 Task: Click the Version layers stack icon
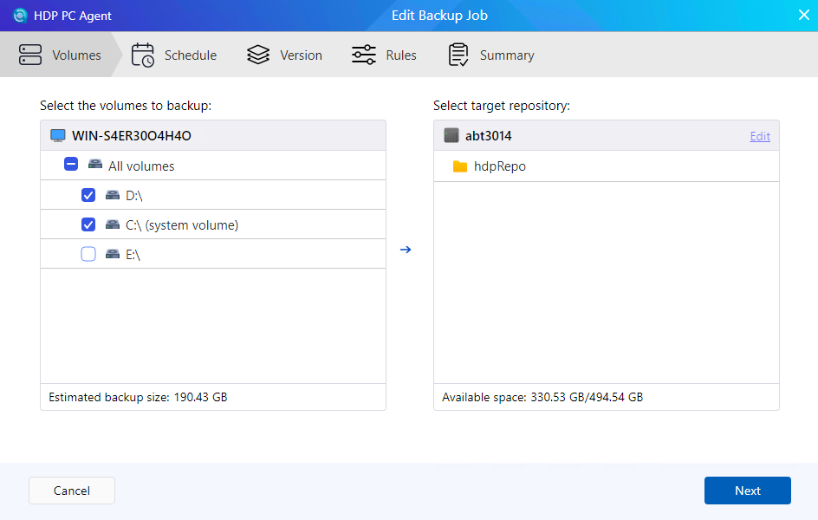click(258, 55)
